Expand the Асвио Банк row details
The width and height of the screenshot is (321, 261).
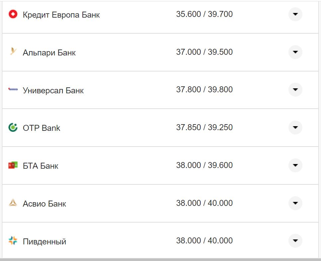pyautogui.click(x=295, y=203)
